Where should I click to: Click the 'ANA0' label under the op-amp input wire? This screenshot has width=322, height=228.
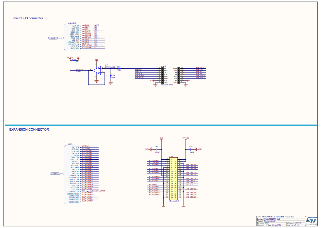(x=78, y=71)
